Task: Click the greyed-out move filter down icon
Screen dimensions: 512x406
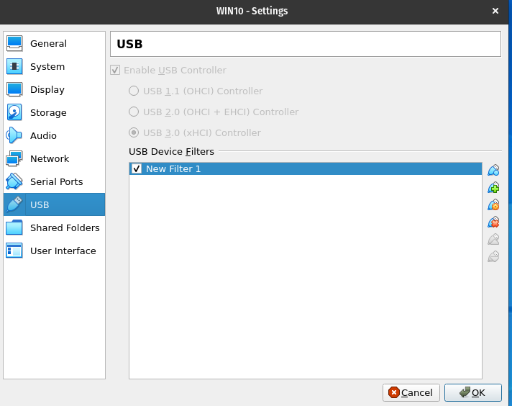Action: pos(493,257)
